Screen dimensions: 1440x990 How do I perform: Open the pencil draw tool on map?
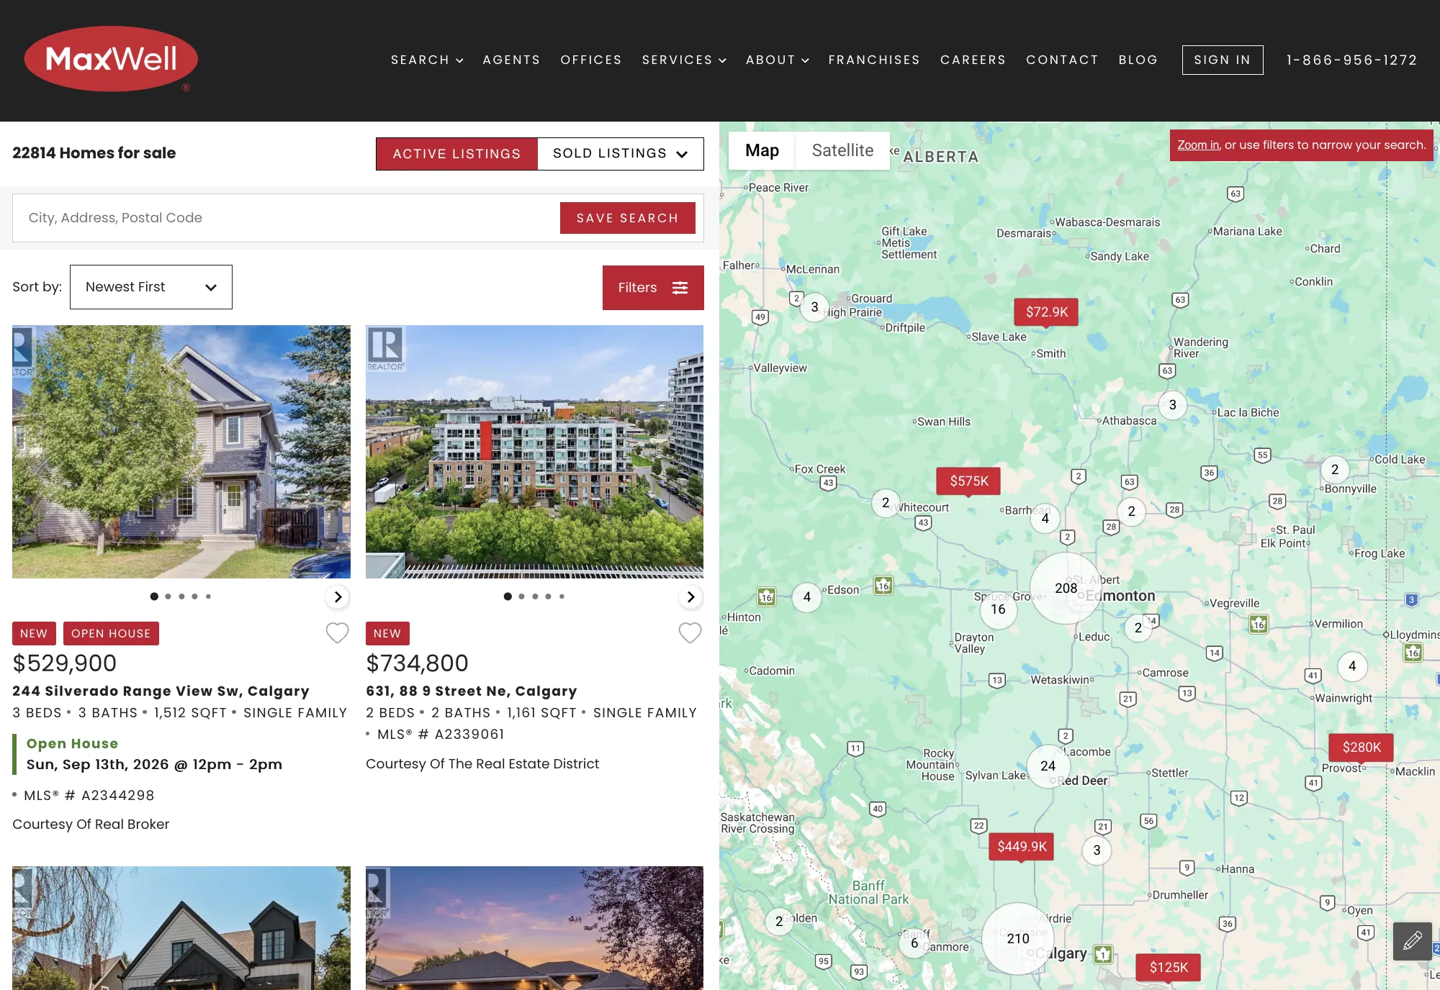pyautogui.click(x=1413, y=941)
